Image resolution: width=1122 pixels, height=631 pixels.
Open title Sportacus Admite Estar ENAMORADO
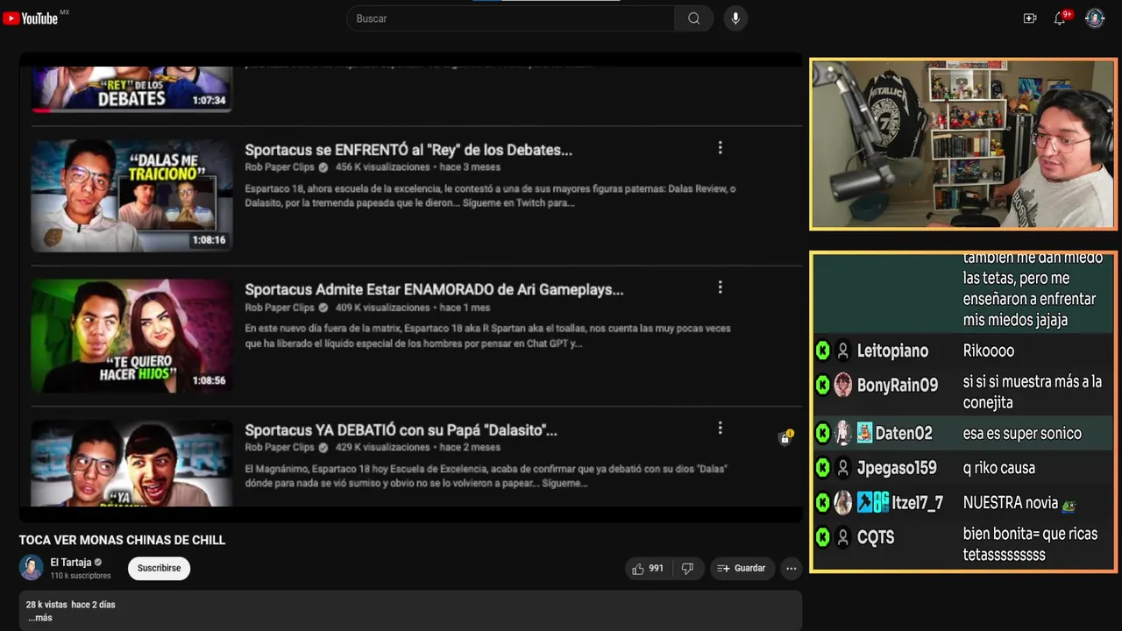click(434, 289)
